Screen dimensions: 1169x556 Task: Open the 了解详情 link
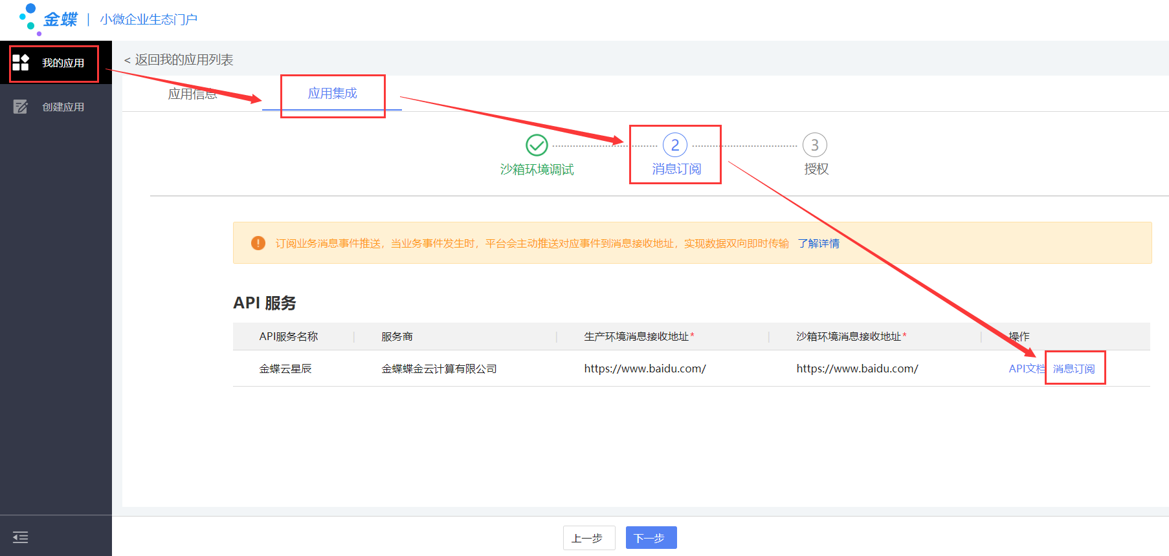click(x=818, y=244)
